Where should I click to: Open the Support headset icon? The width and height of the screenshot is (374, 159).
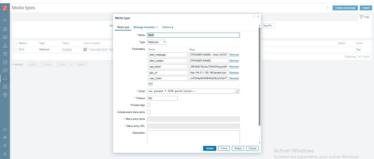5,129
